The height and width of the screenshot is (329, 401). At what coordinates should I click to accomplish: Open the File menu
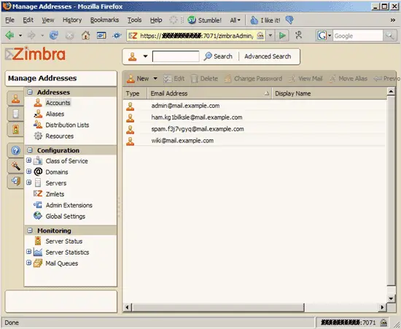(9, 20)
